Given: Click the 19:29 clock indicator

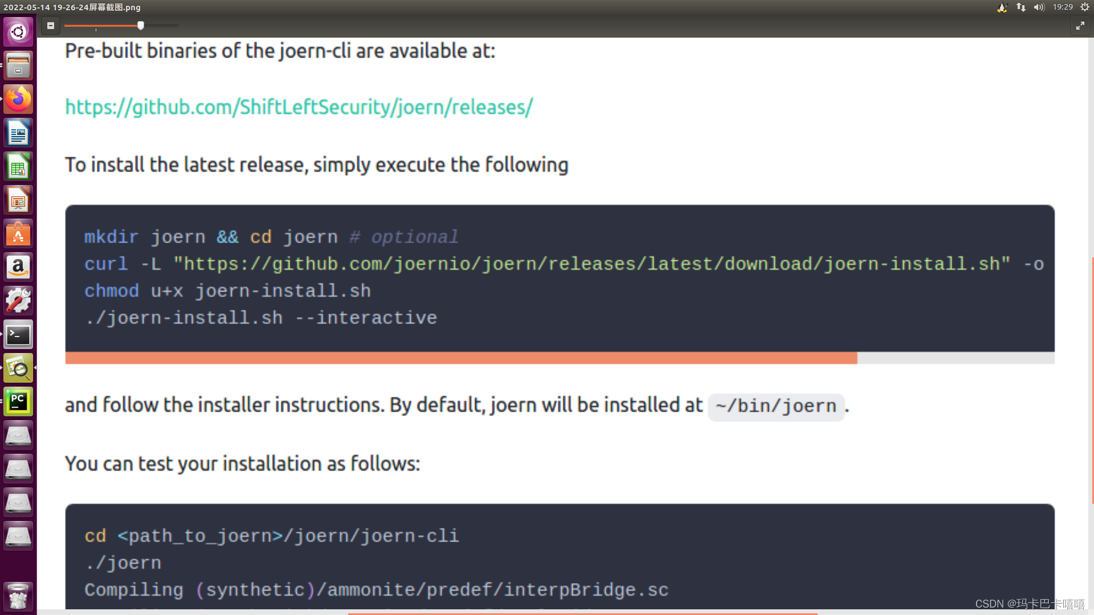Looking at the screenshot, I should click(x=1063, y=7).
